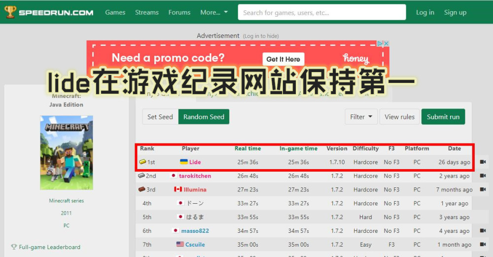
Task: Open tarokitchen's profile
Action: [195, 176]
